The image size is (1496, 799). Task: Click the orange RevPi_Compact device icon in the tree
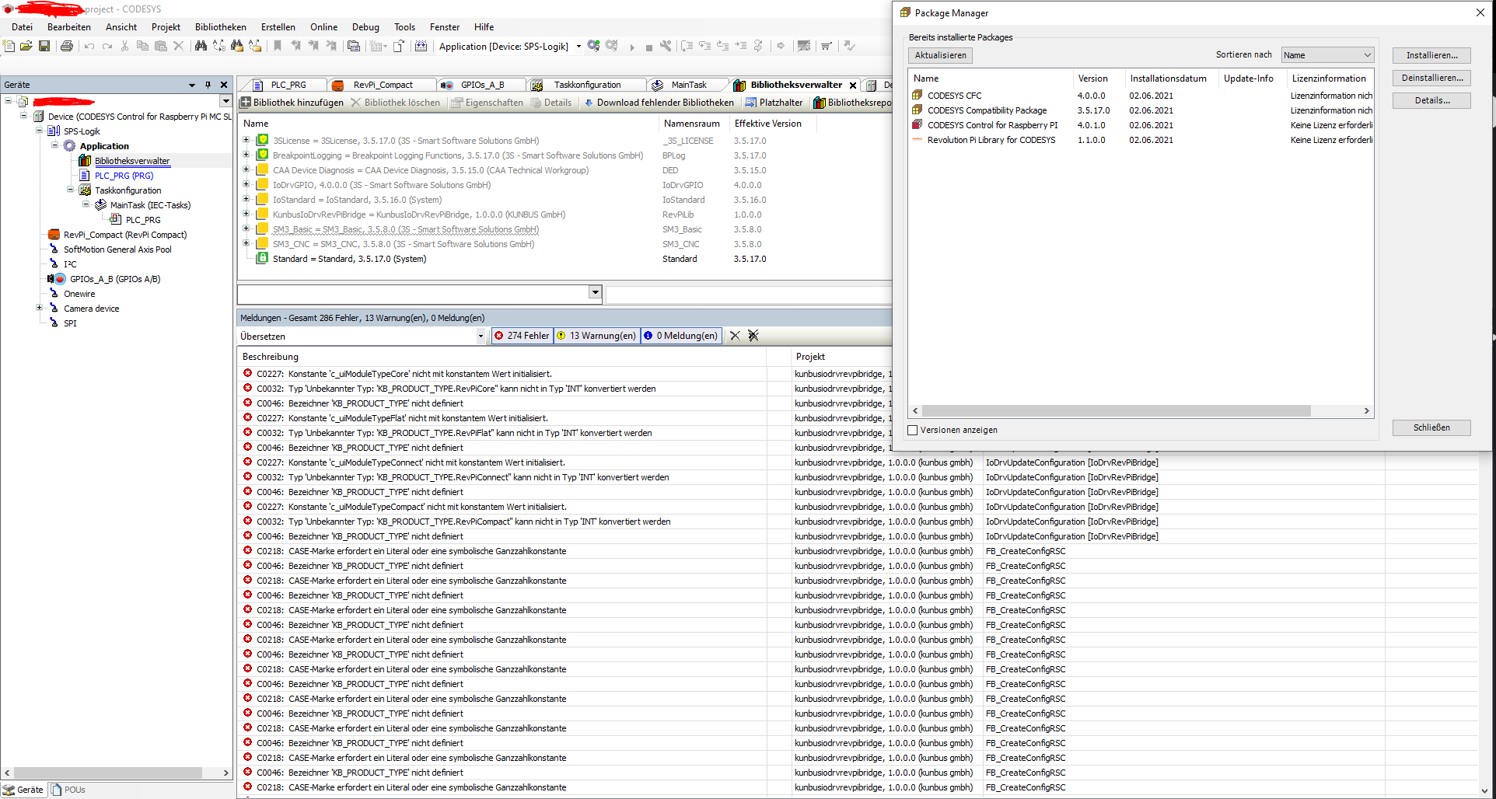click(54, 235)
